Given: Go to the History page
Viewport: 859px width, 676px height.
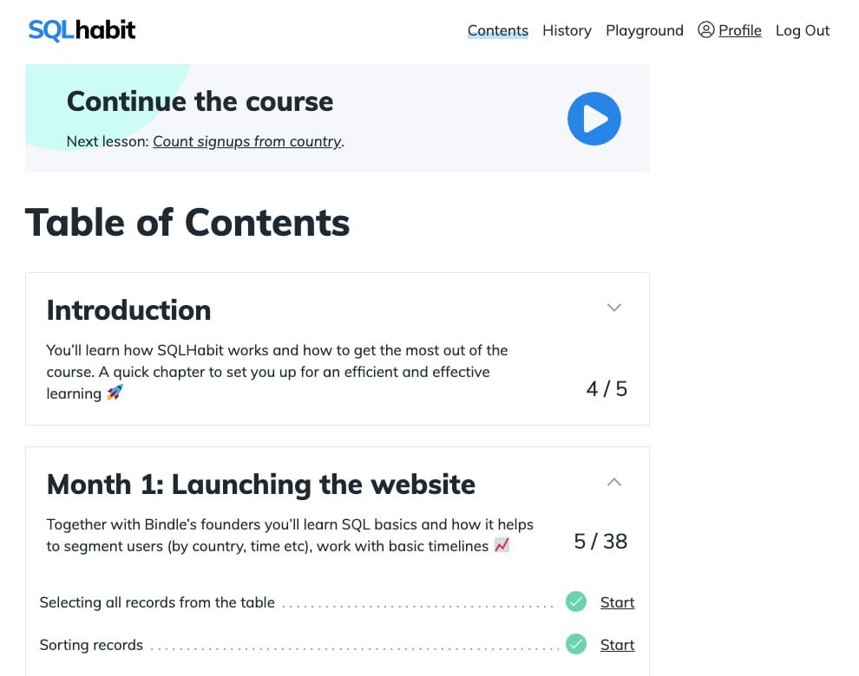Looking at the screenshot, I should pyautogui.click(x=567, y=30).
